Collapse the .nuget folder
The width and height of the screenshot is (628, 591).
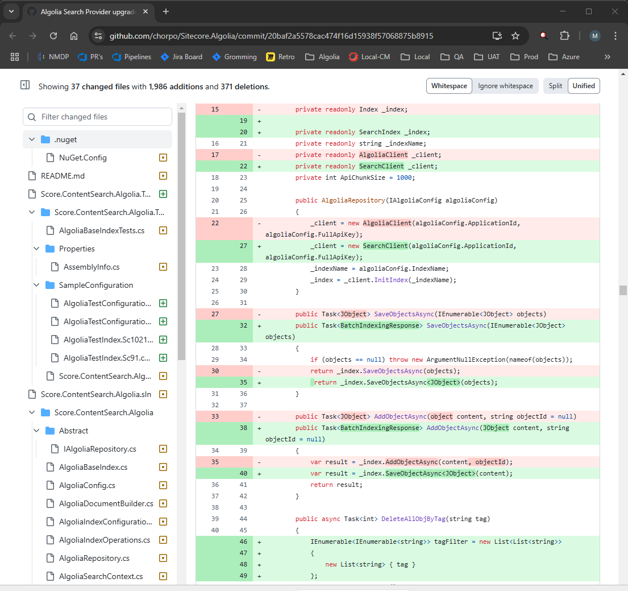coord(32,139)
